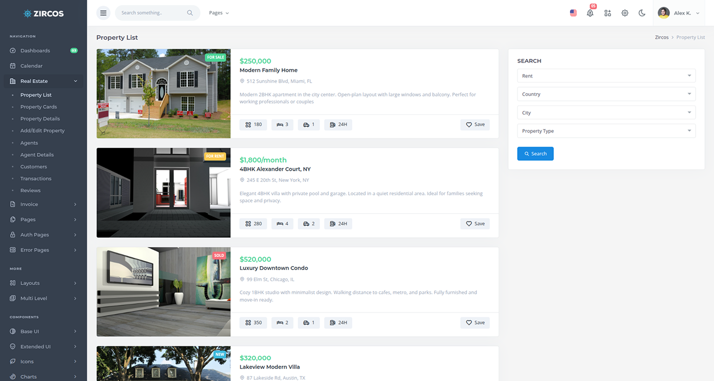Expand the Pages sidebar menu
This screenshot has width=714, height=381.
(x=44, y=220)
